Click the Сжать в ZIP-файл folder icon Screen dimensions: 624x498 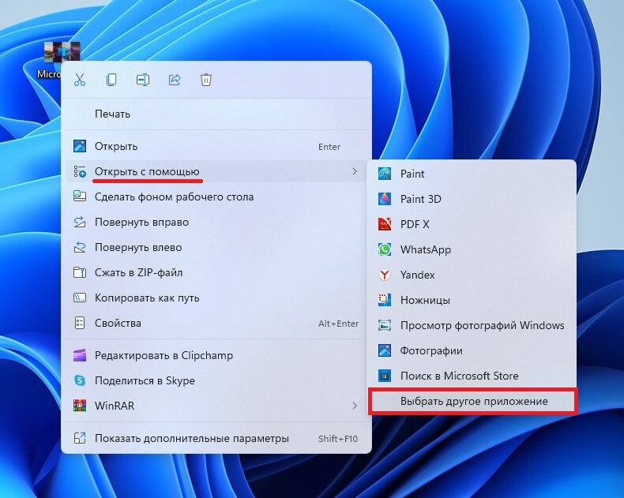(80, 272)
